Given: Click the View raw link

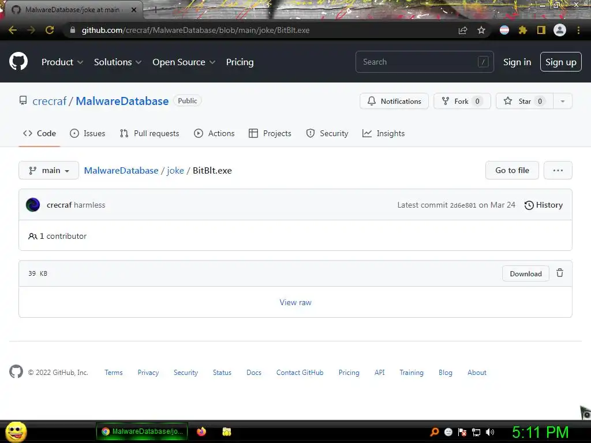Looking at the screenshot, I should [295, 302].
